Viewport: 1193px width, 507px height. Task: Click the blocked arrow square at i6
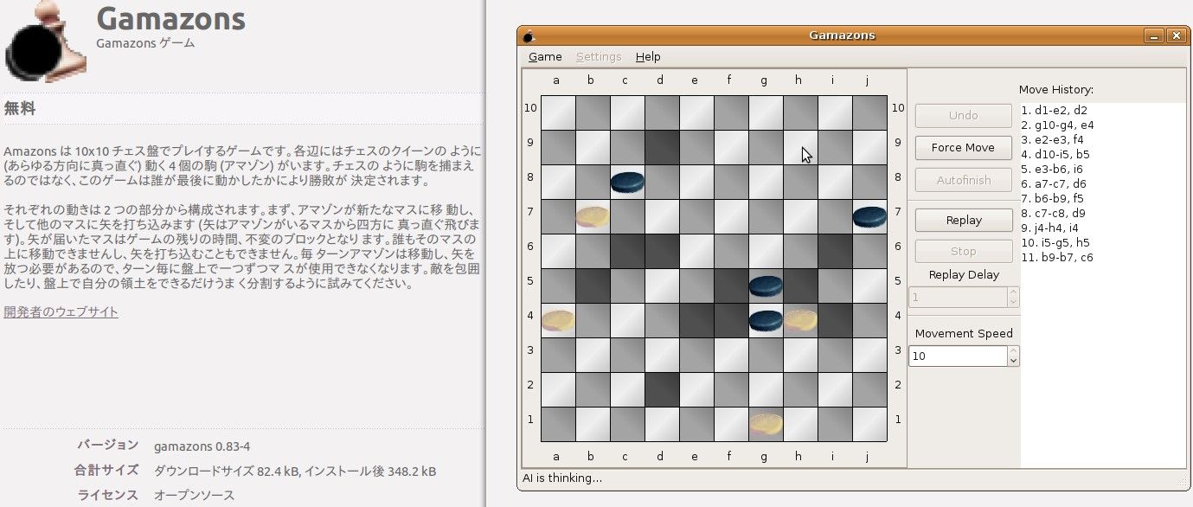pyautogui.click(x=835, y=251)
